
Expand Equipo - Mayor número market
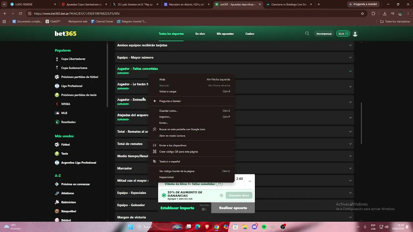click(235, 57)
